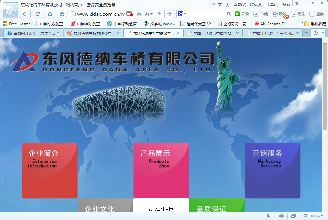Go to the browser home page icon
This screenshot has height=220, width=328.
point(50,14)
